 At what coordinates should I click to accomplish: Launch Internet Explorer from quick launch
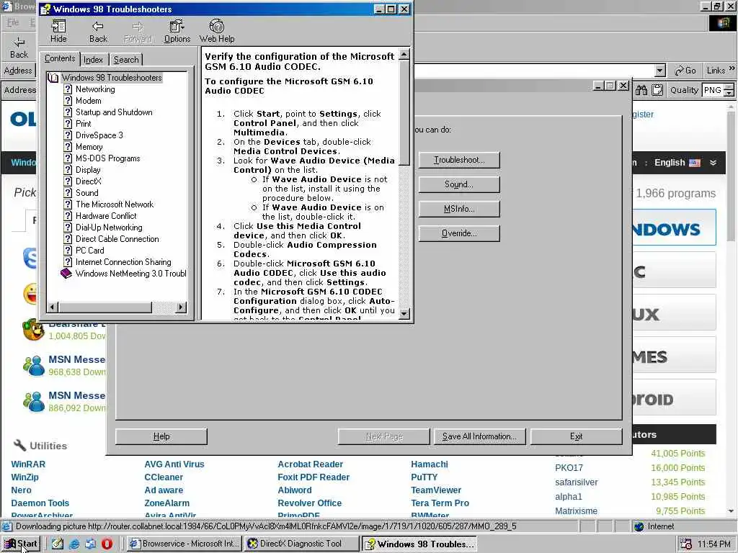(74, 544)
